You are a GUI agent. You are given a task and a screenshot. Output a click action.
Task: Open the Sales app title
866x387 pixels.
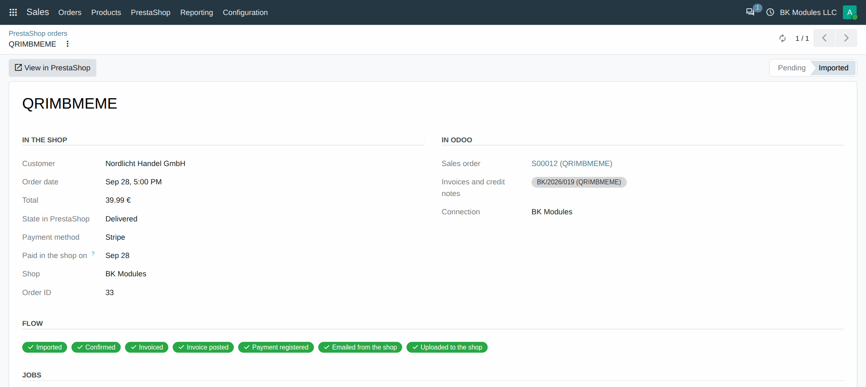(37, 12)
